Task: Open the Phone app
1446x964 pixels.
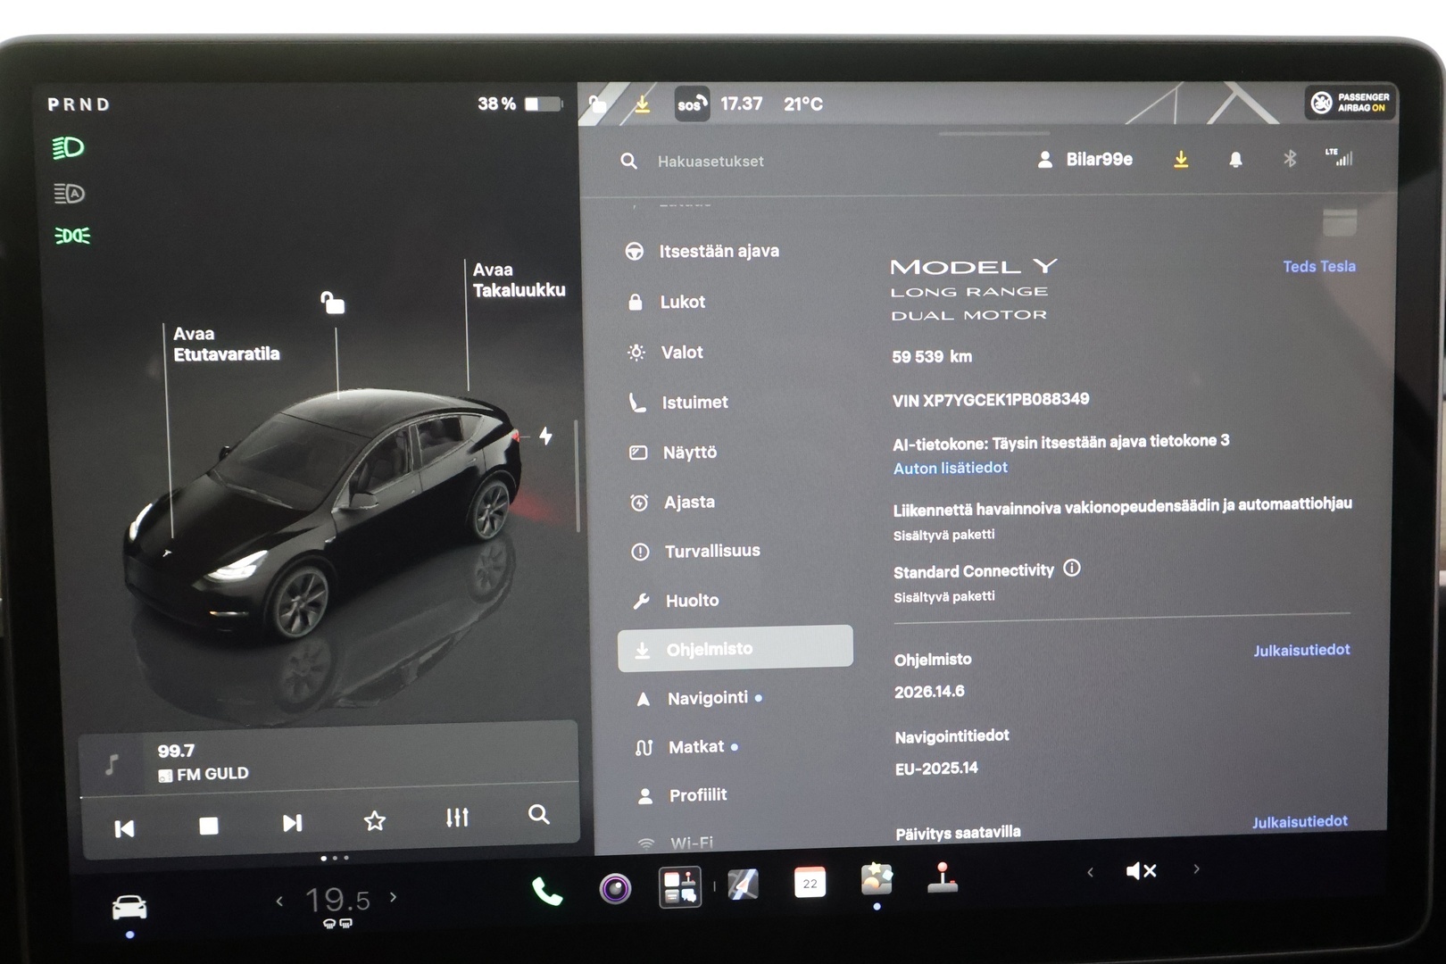Action: (x=546, y=891)
